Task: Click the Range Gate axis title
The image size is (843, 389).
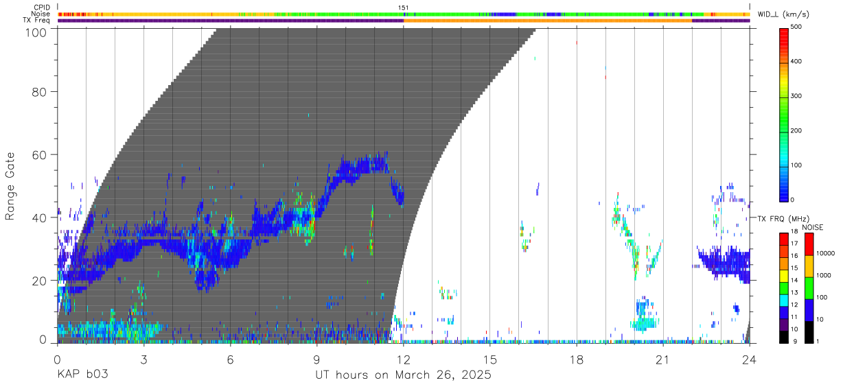Action: tap(10, 185)
